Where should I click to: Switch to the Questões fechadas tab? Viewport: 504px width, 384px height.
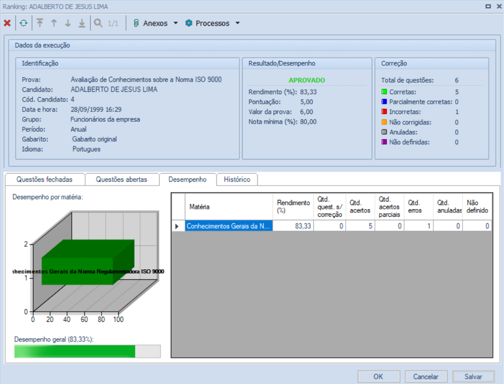pyautogui.click(x=45, y=179)
